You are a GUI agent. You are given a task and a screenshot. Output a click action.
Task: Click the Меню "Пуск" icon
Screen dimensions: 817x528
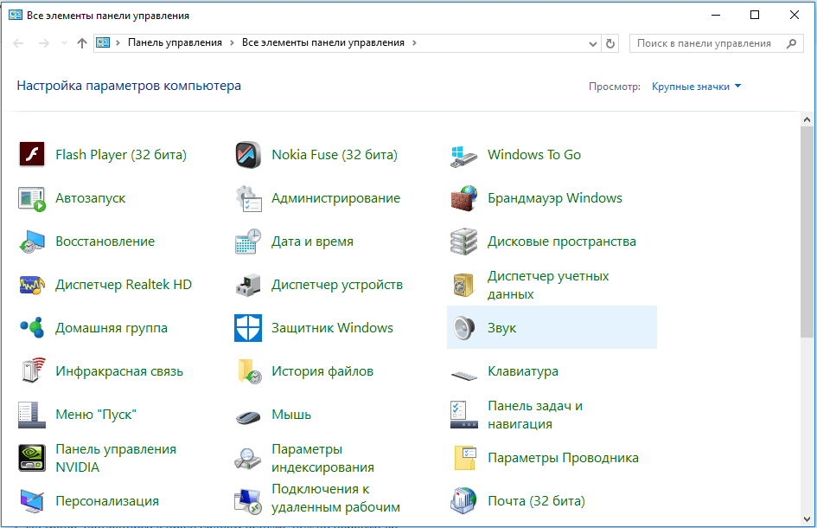32,415
